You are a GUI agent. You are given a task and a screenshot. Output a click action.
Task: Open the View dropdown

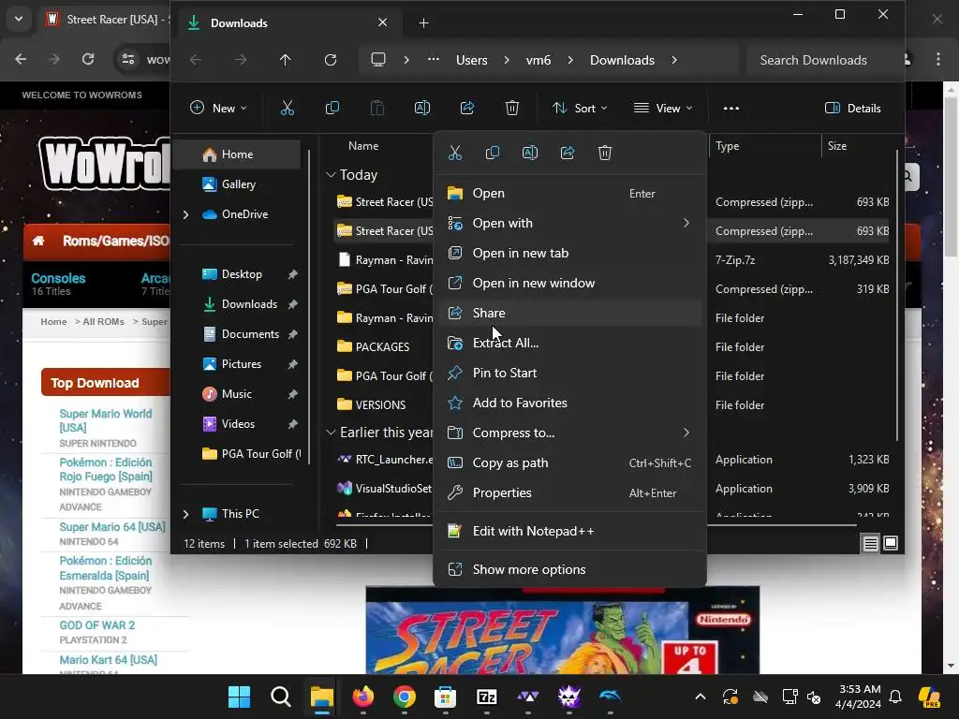(664, 109)
